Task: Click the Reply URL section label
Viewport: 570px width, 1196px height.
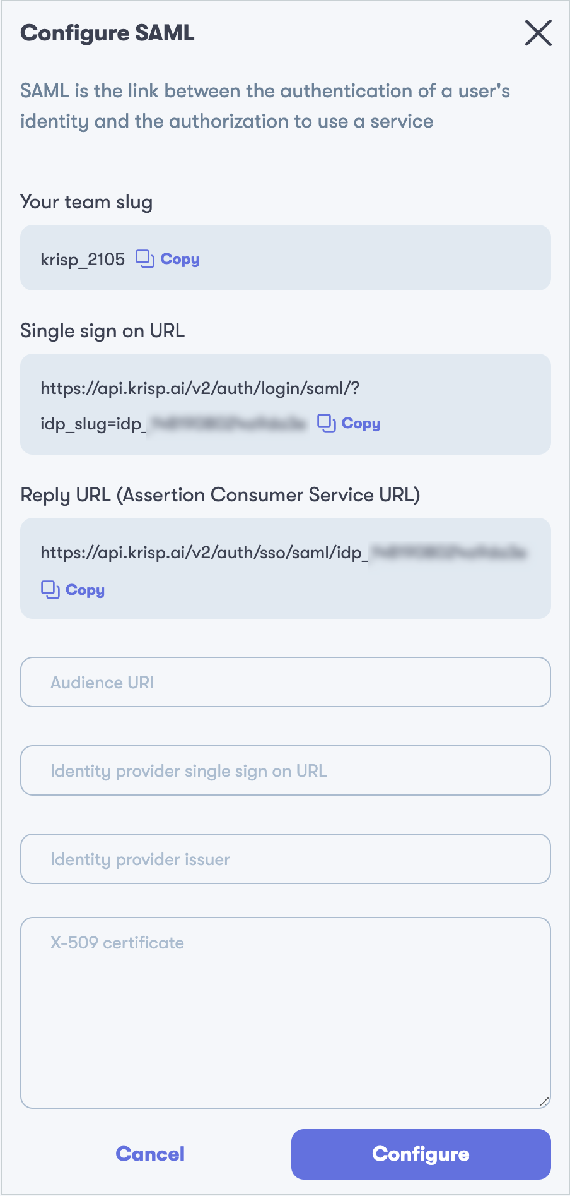Action: click(220, 495)
